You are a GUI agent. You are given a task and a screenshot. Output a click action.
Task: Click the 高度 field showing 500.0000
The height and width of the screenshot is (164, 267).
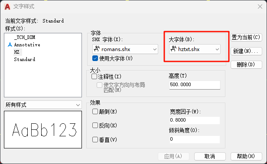195,85
